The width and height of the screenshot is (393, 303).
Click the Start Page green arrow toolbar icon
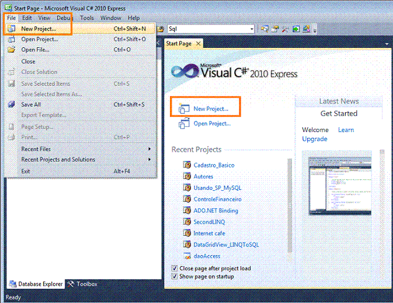tap(296, 29)
